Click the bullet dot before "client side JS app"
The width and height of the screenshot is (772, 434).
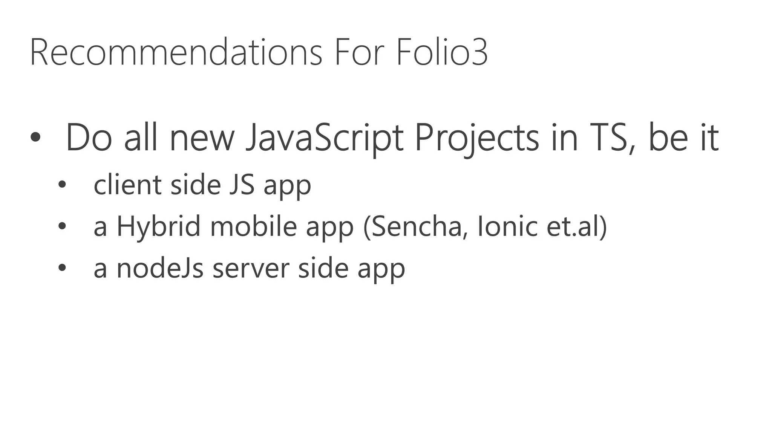62,185
